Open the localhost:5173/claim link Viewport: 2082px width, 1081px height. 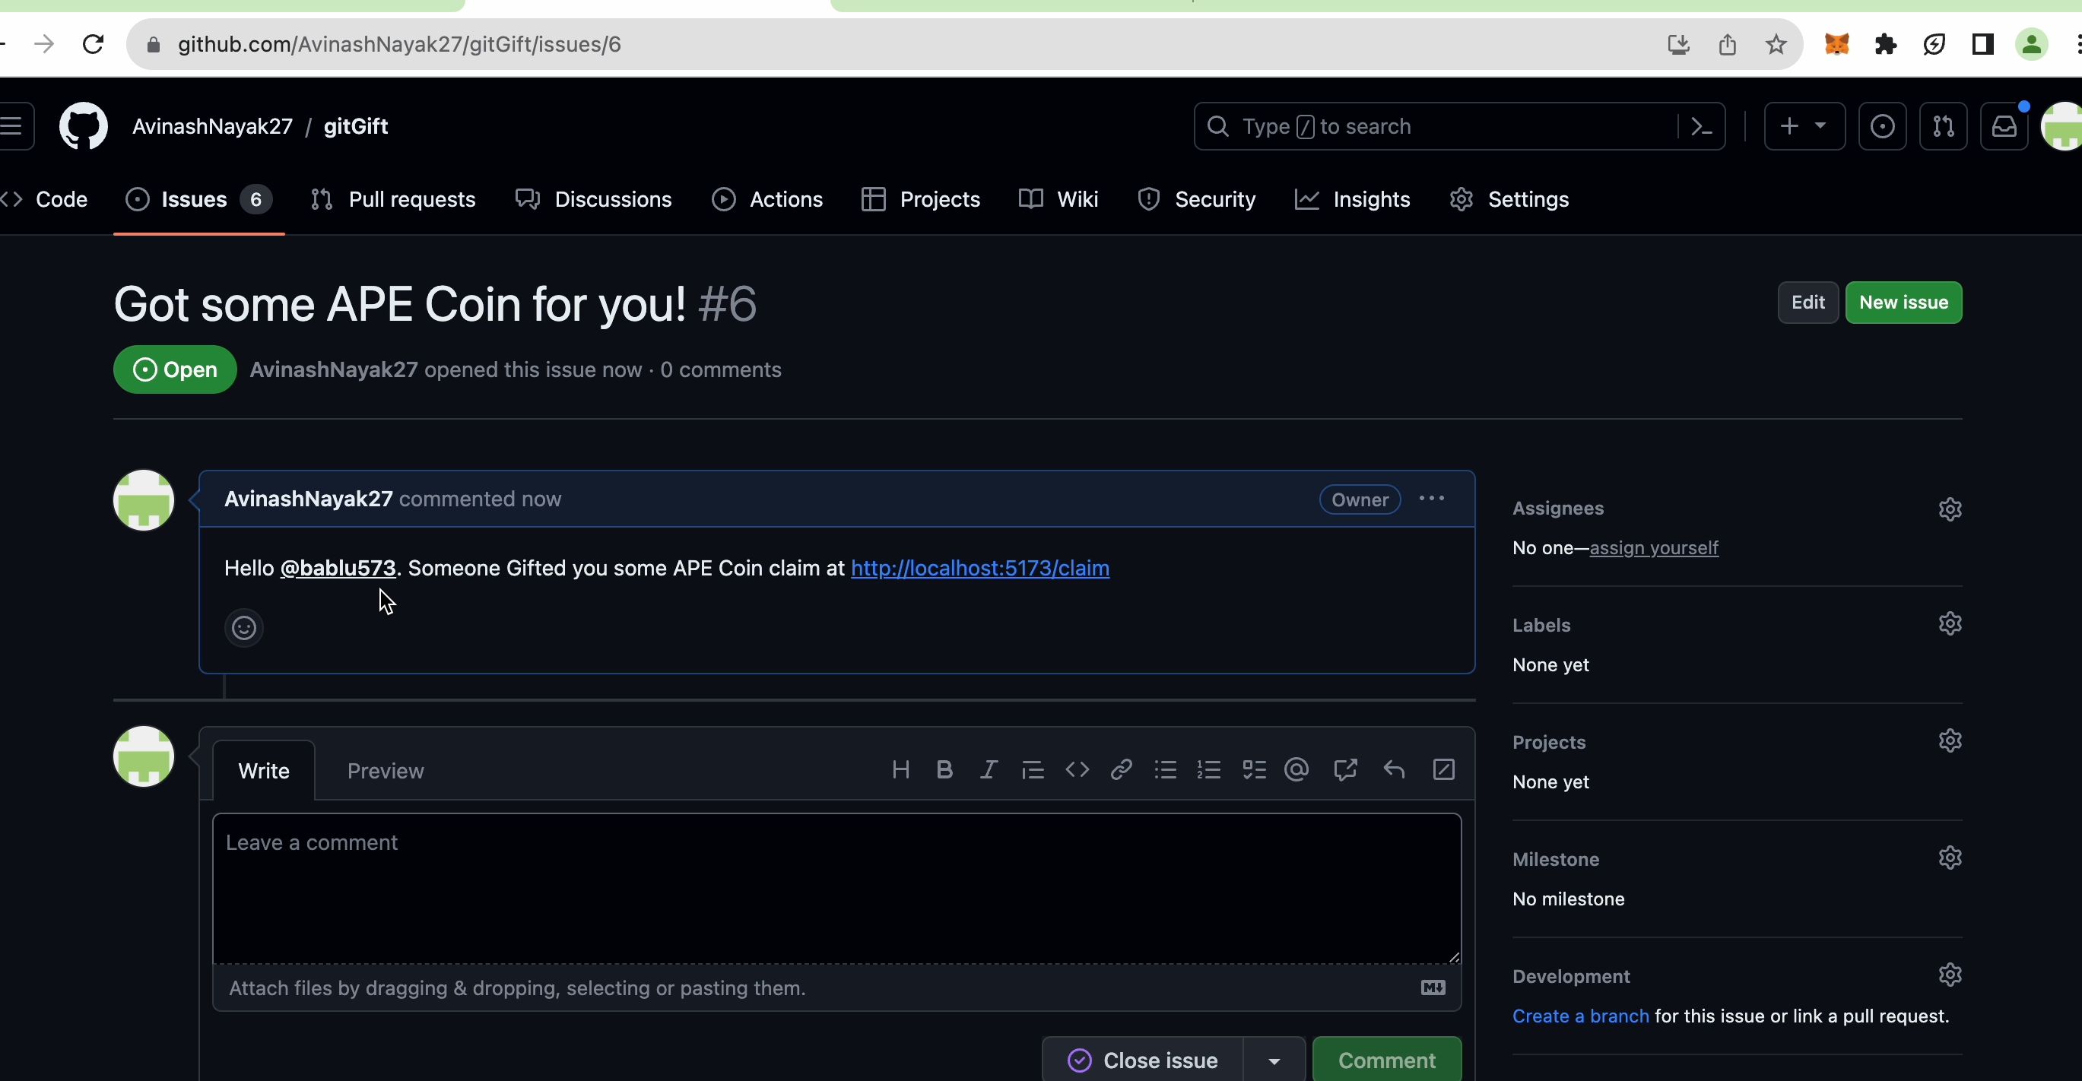click(980, 568)
